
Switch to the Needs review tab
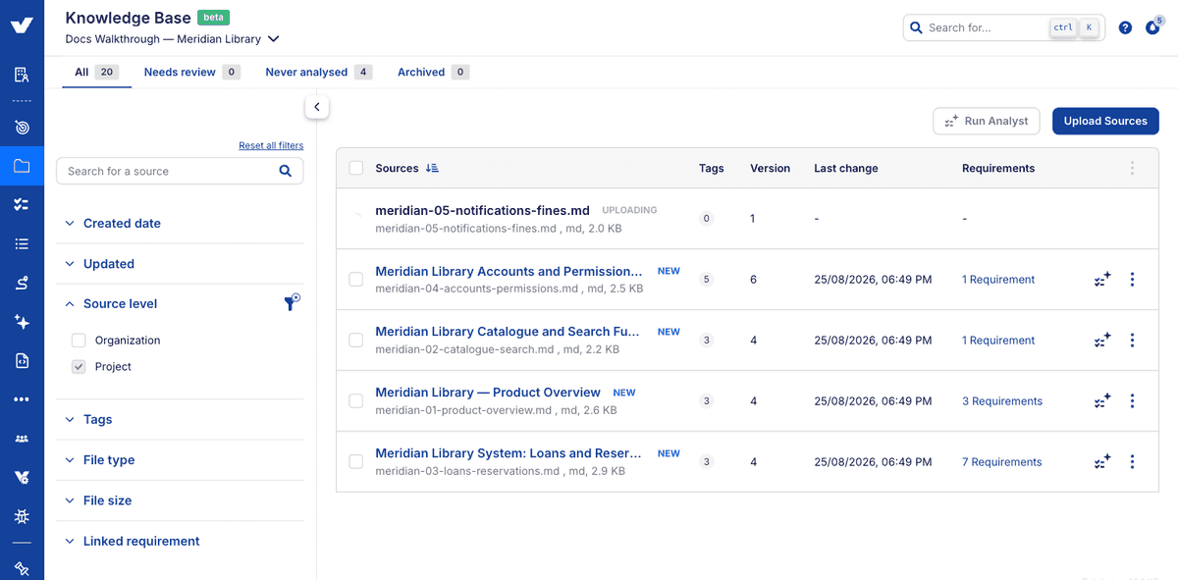(x=191, y=72)
